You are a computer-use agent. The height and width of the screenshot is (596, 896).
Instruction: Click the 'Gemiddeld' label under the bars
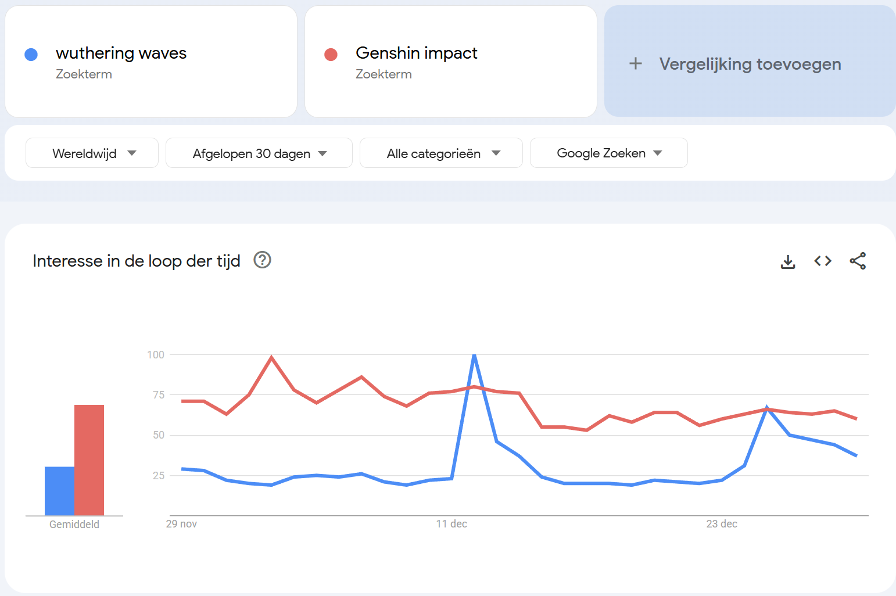coord(74,525)
